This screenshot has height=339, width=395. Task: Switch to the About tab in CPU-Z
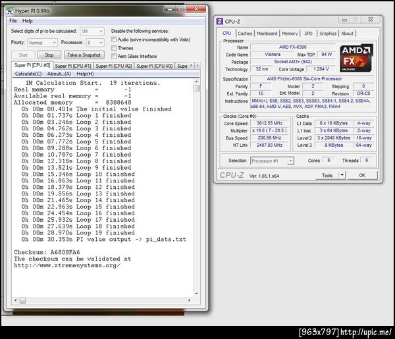click(x=347, y=34)
